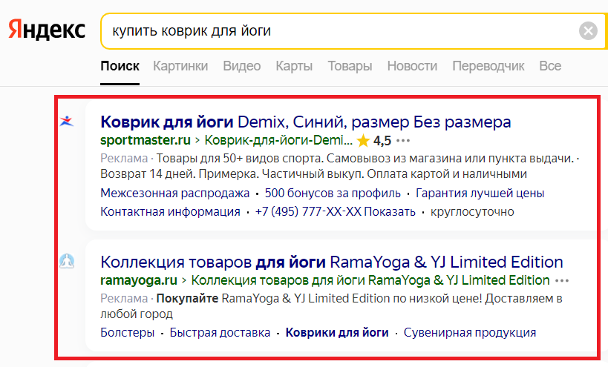Click the 4,5 star rating
608x367 pixels.
pos(374,141)
